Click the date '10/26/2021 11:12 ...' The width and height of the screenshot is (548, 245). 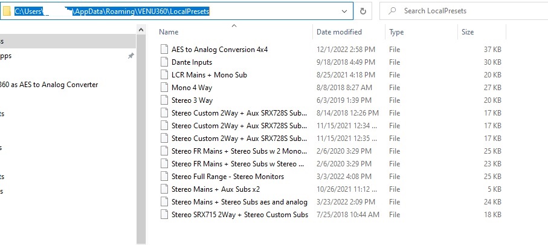coord(347,189)
